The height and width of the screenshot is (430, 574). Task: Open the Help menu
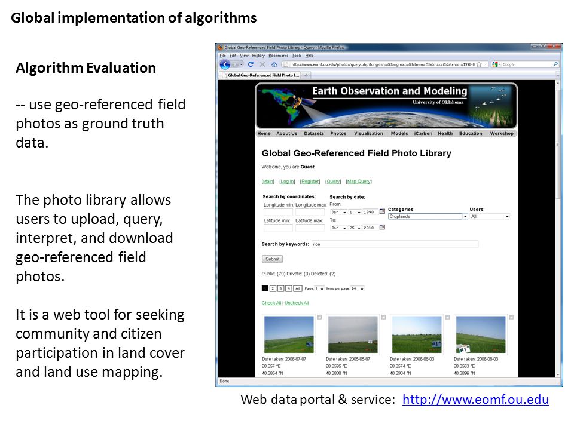tap(309, 56)
